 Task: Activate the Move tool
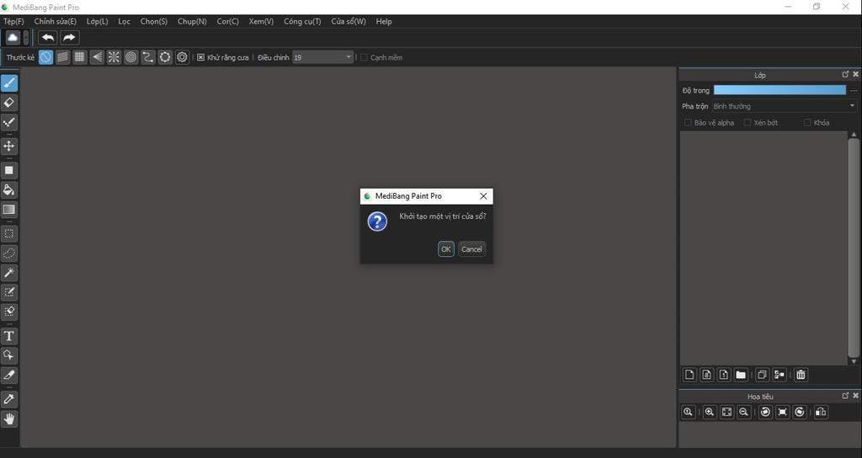point(8,146)
